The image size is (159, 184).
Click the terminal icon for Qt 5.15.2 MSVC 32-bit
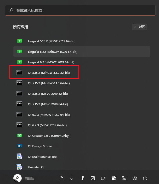tap(19, 93)
